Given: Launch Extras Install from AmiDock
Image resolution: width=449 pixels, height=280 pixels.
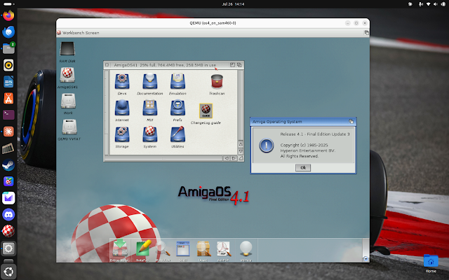Looking at the screenshot, I should (120, 248).
